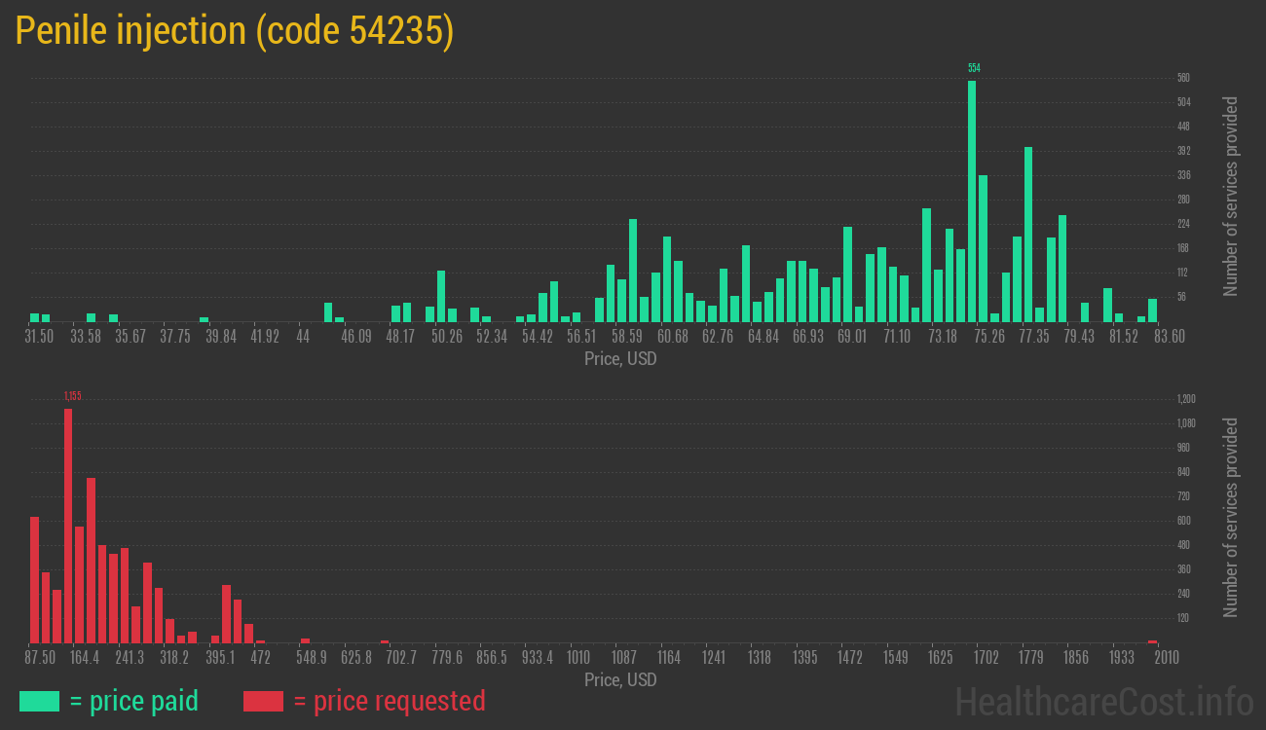Viewport: 1266px width, 730px height.
Task: Click the "= price paid" legend text
Action: (134, 701)
